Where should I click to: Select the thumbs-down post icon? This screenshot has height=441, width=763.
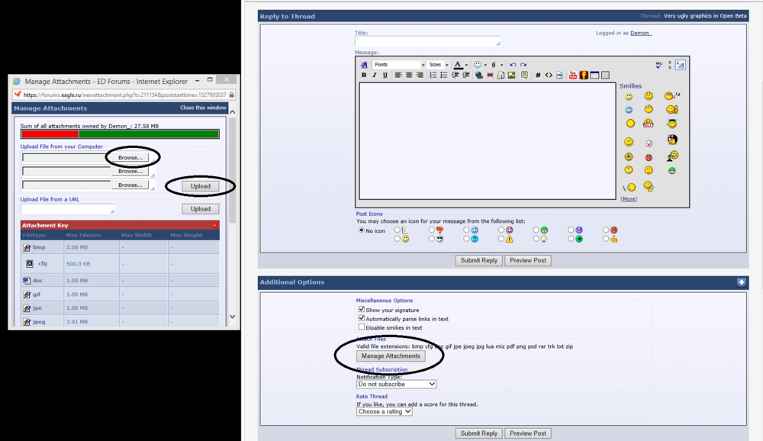(x=432, y=230)
